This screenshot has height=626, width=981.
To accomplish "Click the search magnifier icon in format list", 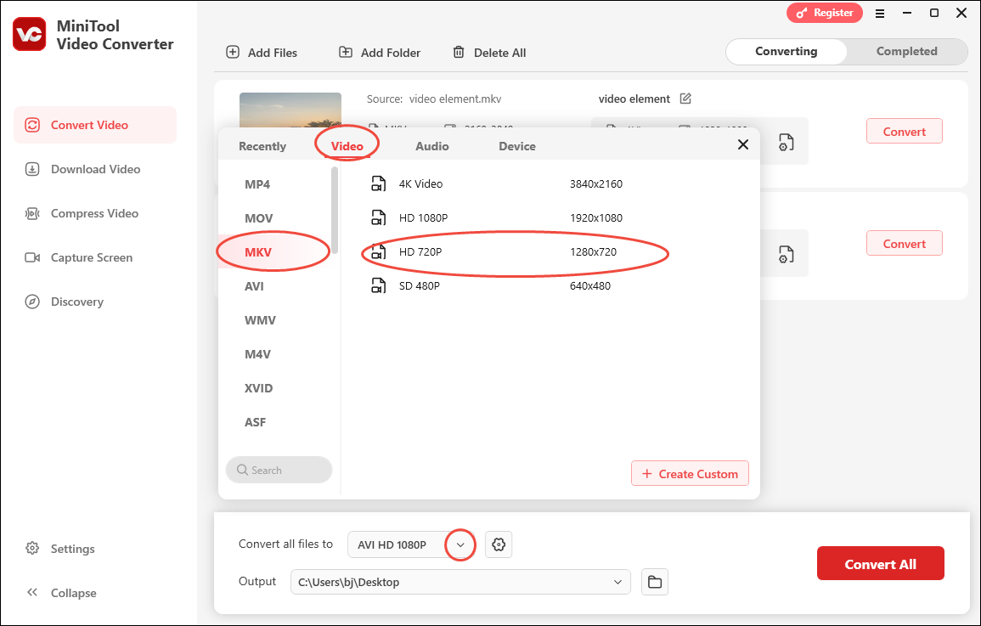I will [242, 470].
